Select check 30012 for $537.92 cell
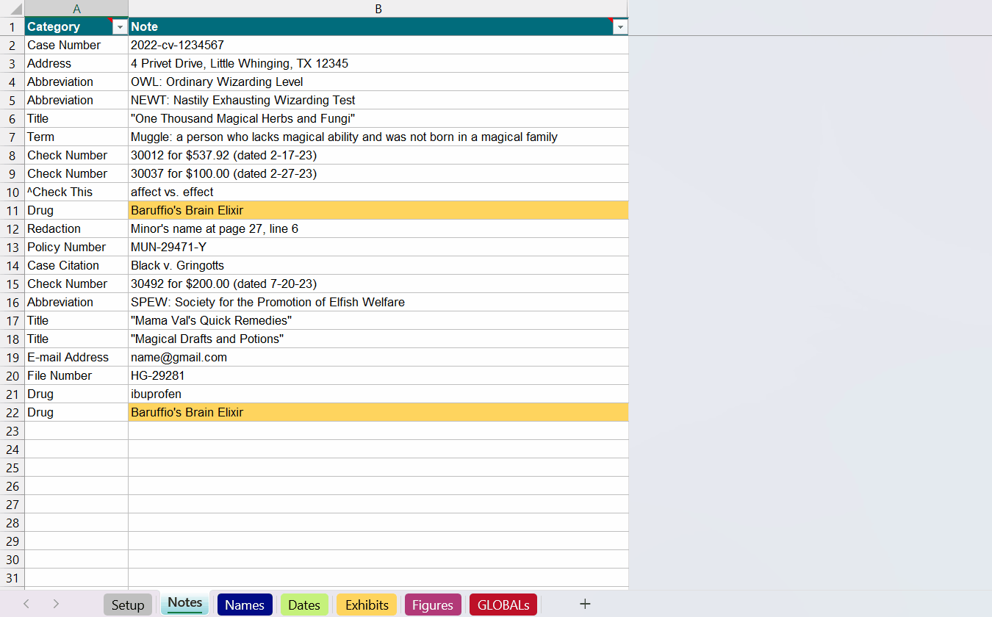The width and height of the screenshot is (992, 617). point(378,155)
